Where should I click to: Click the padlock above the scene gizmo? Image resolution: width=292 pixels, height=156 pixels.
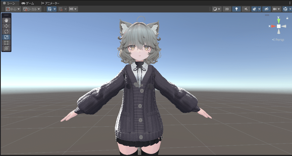click(287, 18)
